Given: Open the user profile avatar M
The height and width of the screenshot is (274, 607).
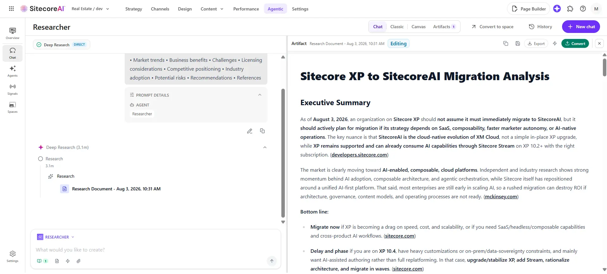Looking at the screenshot, I should pos(596,9).
